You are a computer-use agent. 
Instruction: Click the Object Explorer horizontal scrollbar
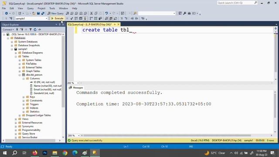(x=30, y=140)
